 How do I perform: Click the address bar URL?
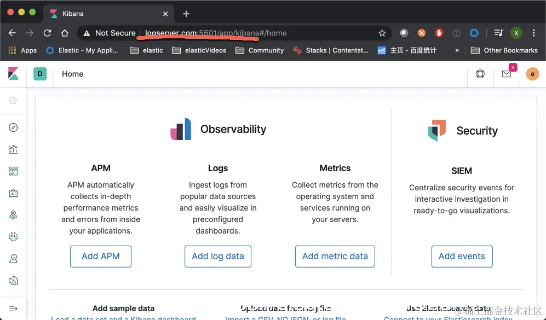click(216, 33)
